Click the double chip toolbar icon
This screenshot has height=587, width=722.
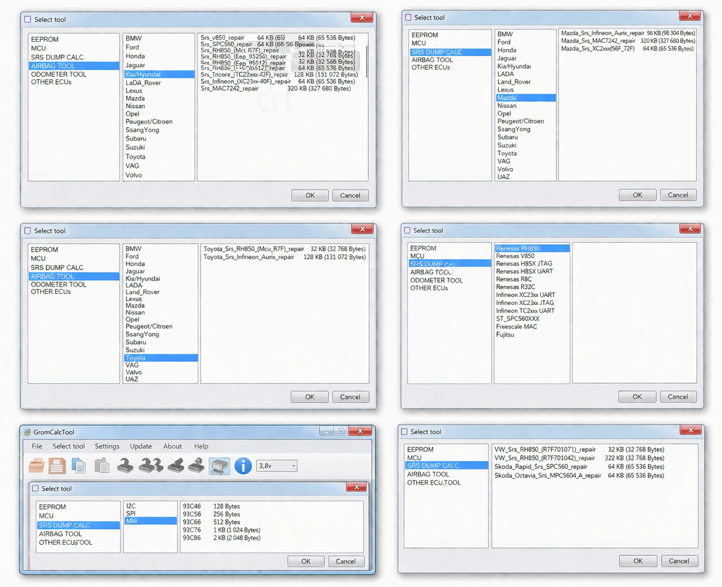point(151,465)
